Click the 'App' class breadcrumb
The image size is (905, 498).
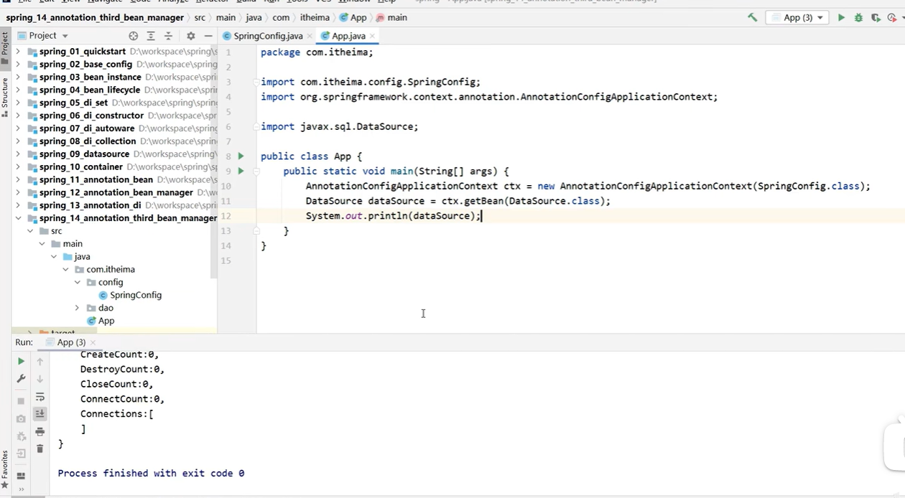(x=353, y=17)
